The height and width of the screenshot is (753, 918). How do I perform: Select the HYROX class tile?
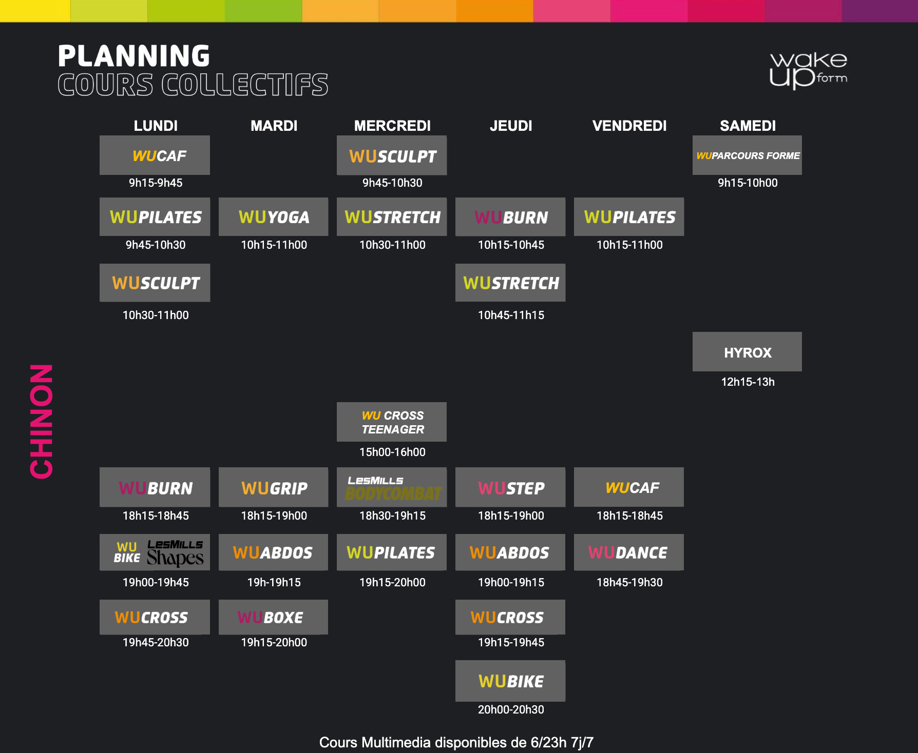(747, 352)
